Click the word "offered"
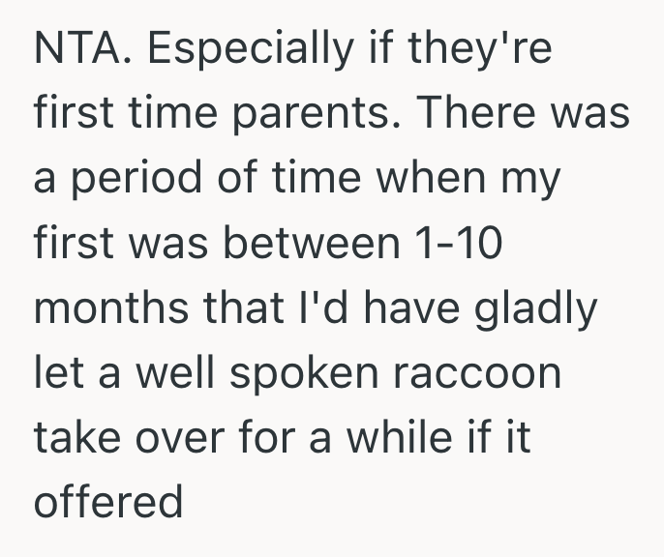 point(107,502)
